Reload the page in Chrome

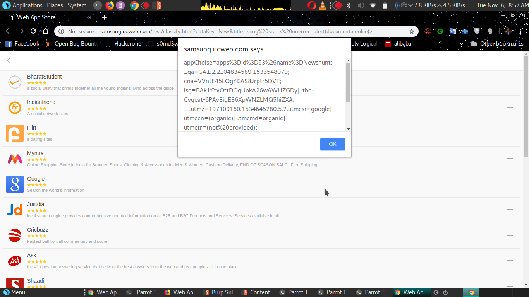click(33, 31)
